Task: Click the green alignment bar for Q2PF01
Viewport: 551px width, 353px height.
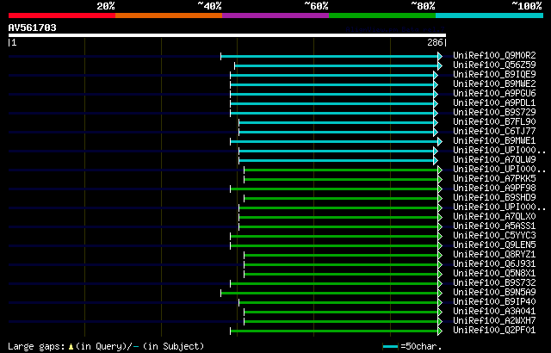Action: point(336,331)
